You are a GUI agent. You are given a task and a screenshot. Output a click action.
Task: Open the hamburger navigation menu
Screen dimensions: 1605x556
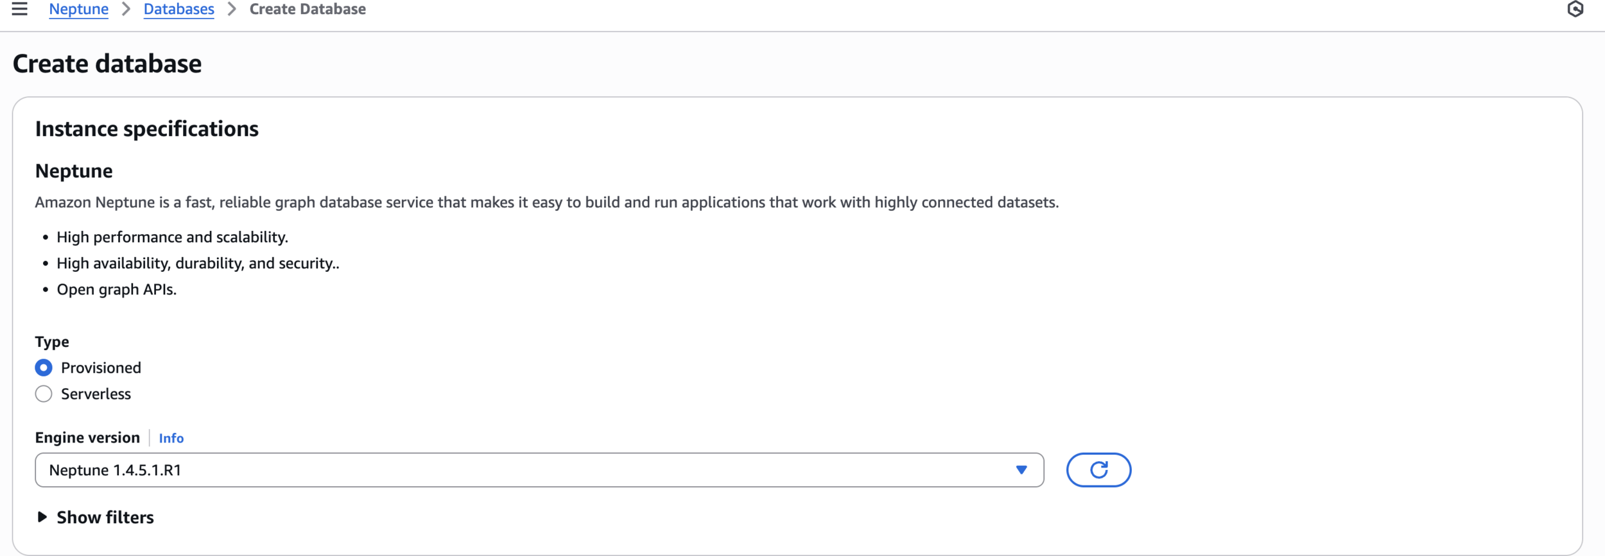point(19,9)
